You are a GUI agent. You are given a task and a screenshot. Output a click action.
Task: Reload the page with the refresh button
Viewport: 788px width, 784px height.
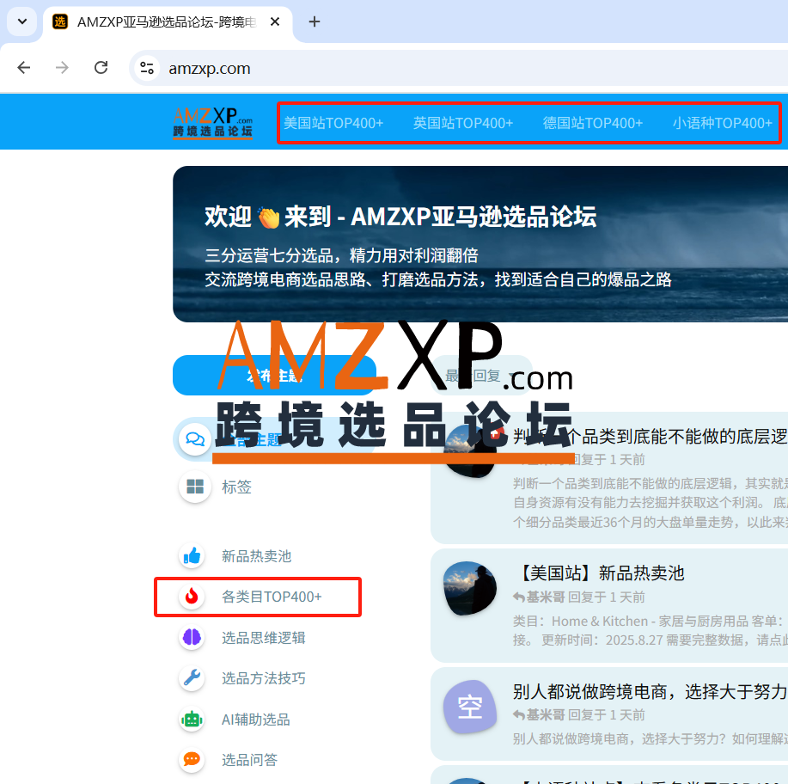(101, 68)
